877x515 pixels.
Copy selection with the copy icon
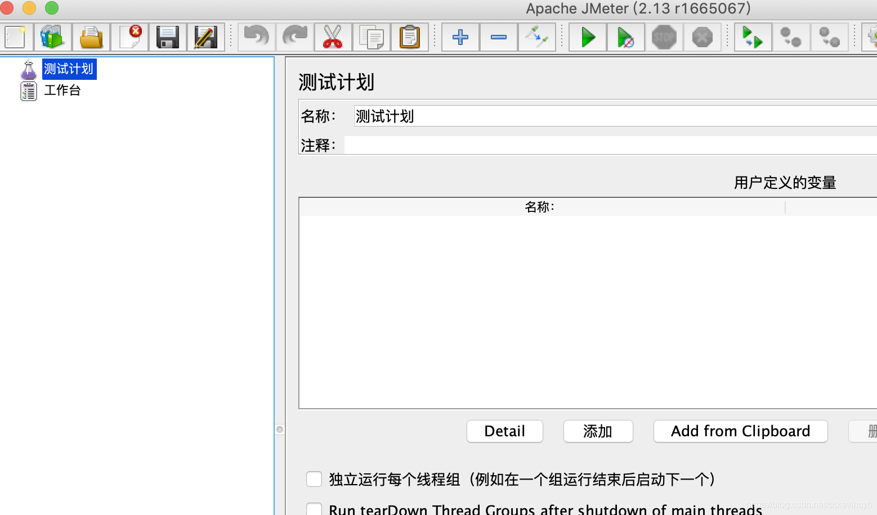coord(372,38)
